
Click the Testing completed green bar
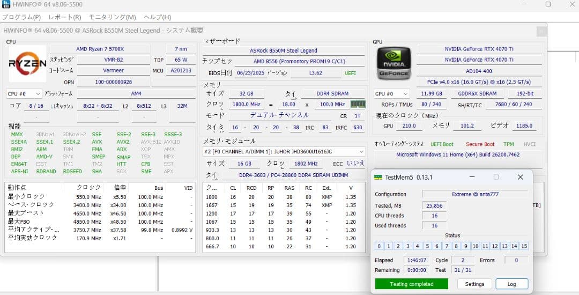coord(412,284)
